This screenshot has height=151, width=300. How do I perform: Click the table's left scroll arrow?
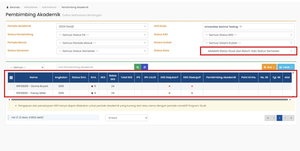(9, 99)
